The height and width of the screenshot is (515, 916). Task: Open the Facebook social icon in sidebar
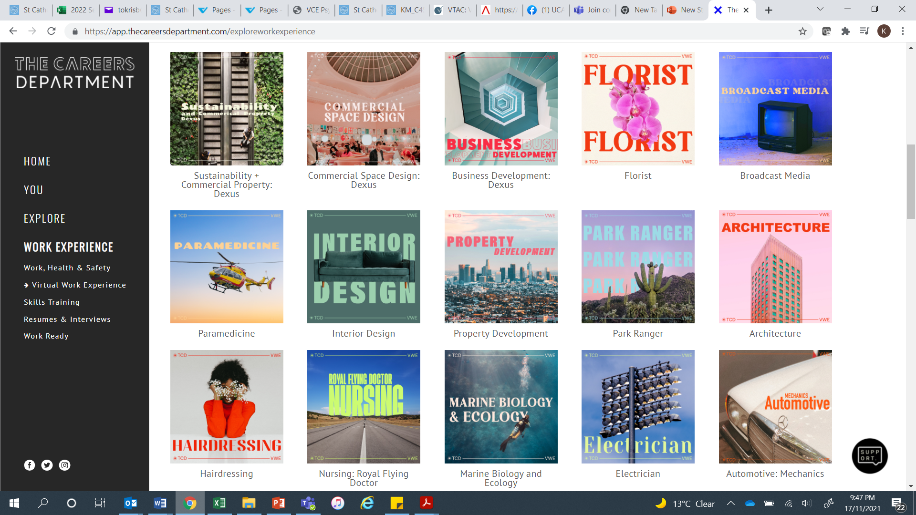coord(30,465)
